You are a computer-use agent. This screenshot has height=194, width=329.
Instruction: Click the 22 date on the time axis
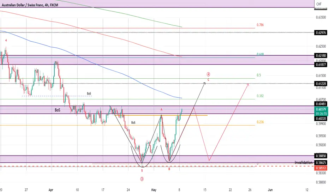230,190
